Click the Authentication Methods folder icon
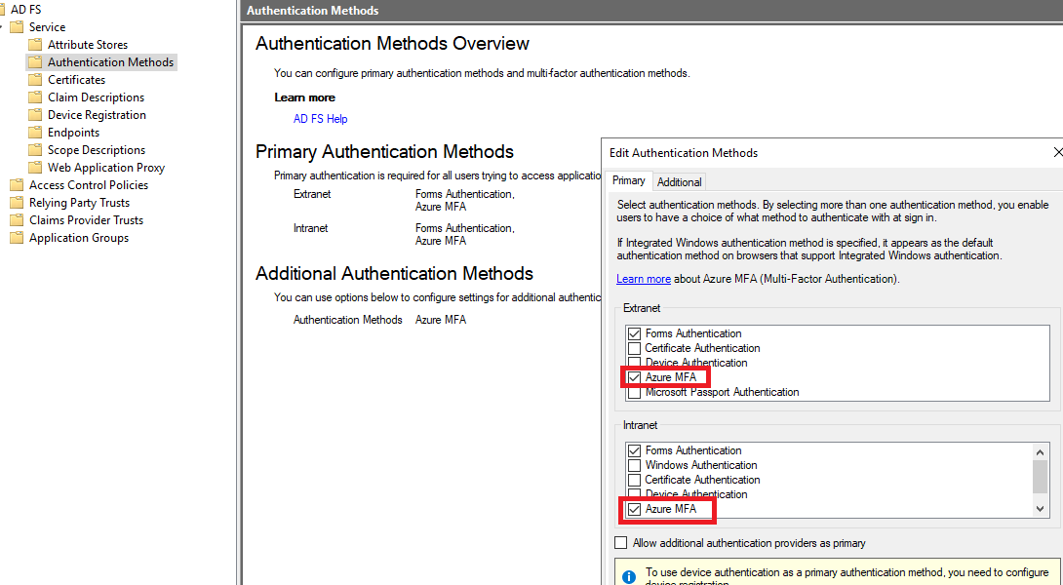 [35, 62]
